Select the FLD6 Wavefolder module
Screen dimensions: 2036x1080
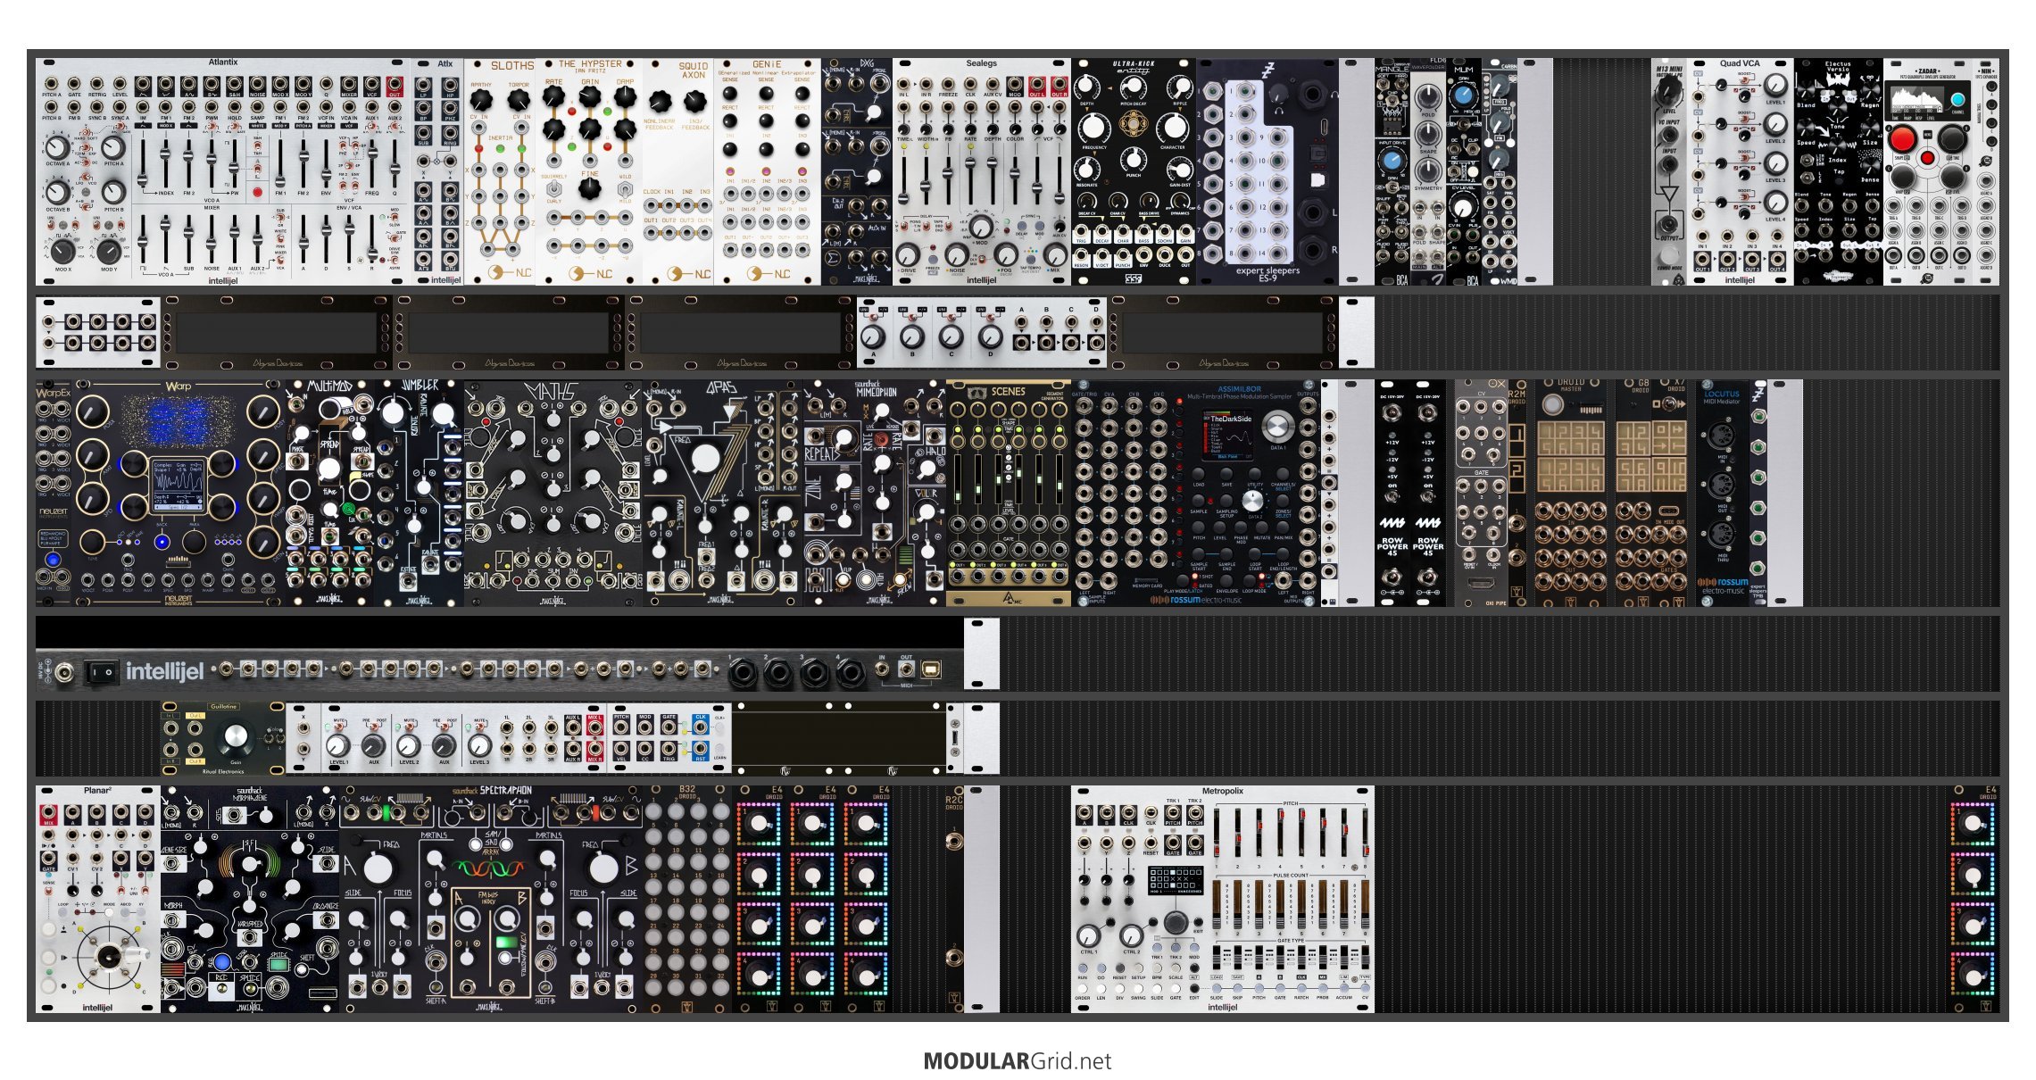pos(1428,171)
